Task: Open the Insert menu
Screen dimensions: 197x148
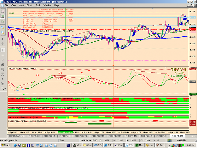Action: pyautogui.click(x=21, y=5)
